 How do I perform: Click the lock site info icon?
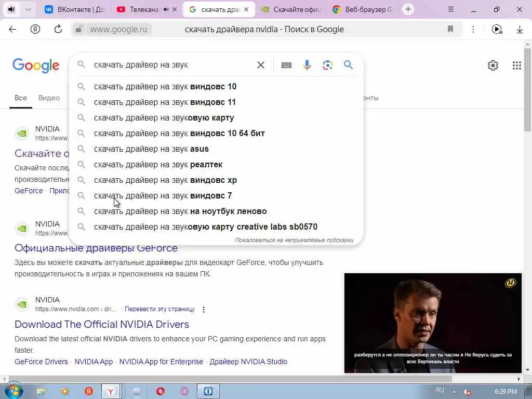[x=79, y=30]
